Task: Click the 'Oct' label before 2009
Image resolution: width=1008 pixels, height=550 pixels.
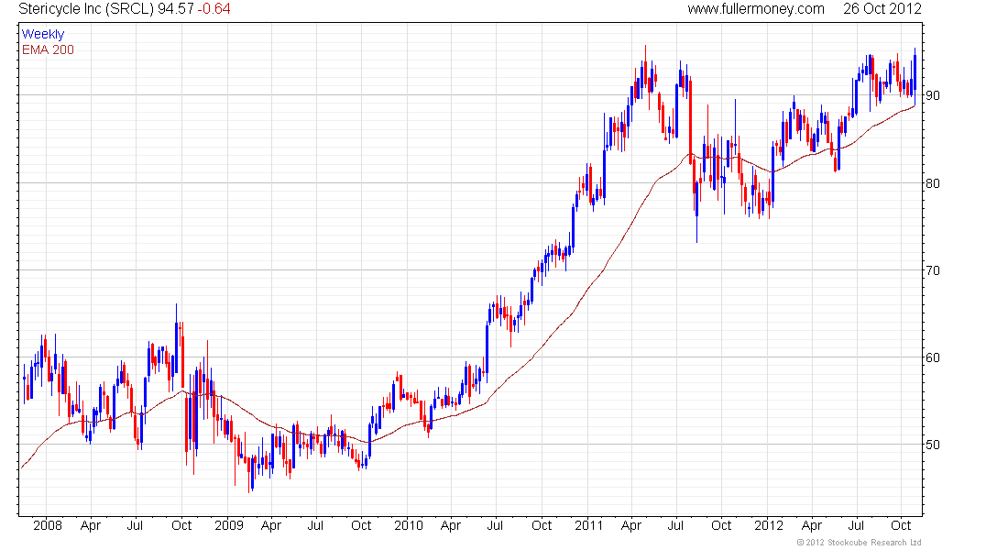Action: pyautogui.click(x=181, y=525)
